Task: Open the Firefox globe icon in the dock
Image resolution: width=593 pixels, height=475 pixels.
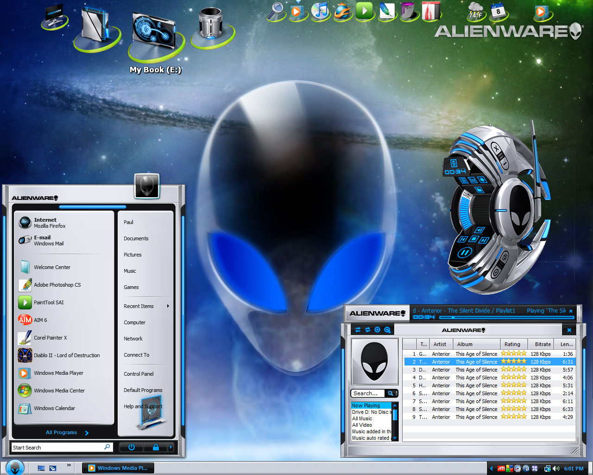Action: [x=343, y=11]
